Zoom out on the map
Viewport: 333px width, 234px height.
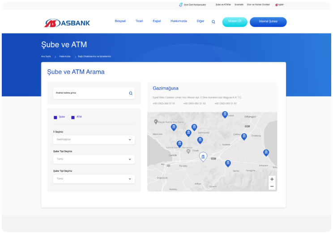pyautogui.click(x=272, y=187)
